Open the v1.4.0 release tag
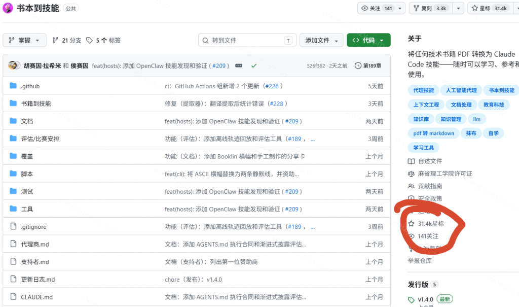 (x=425, y=299)
